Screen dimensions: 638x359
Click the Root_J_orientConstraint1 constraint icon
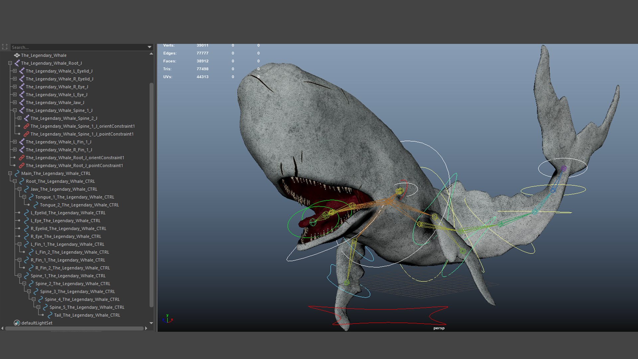22,158
